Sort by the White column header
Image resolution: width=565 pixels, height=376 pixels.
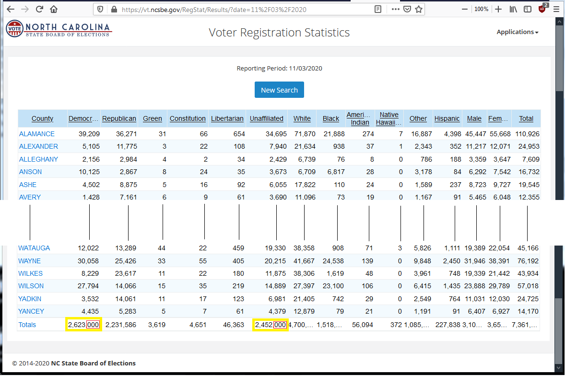302,118
